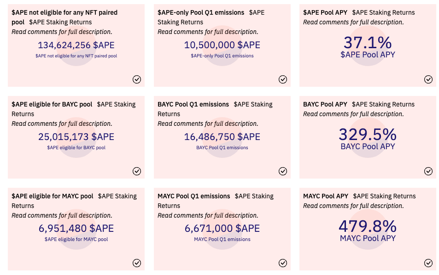This screenshot has height=275, width=439.
Task: Click the 134,624,256 $APE figure
Action: pos(76,45)
